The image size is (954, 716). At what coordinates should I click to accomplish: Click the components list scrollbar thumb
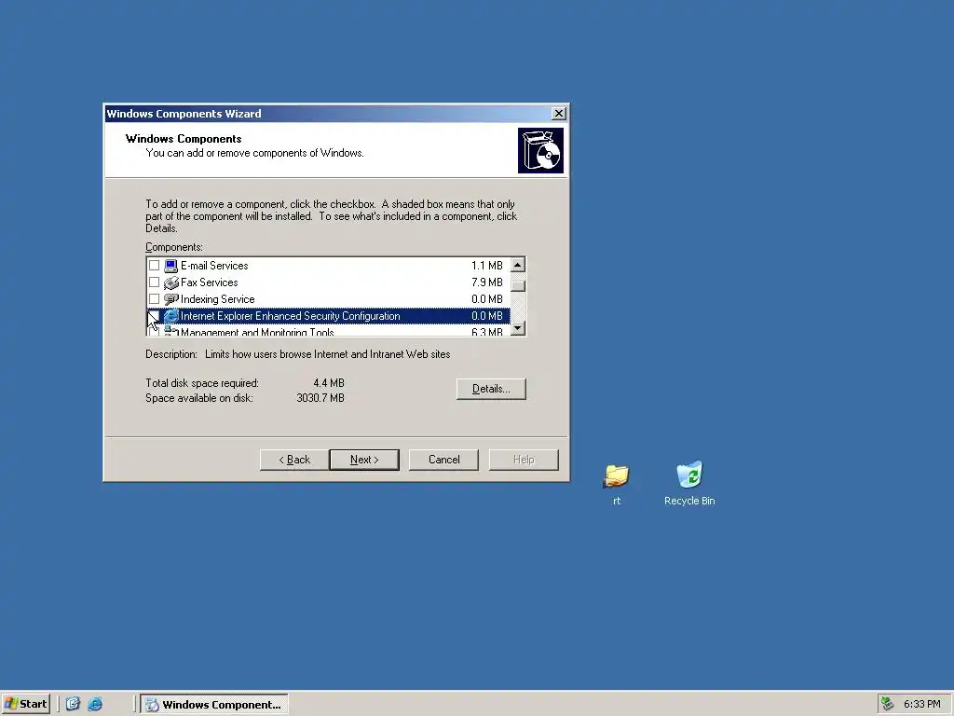(x=518, y=285)
